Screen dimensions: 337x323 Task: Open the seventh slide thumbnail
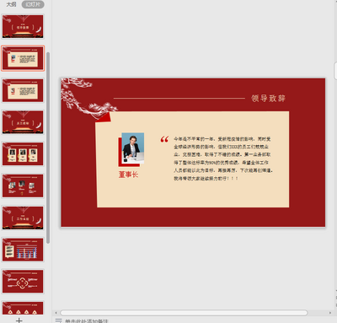pos(23,218)
